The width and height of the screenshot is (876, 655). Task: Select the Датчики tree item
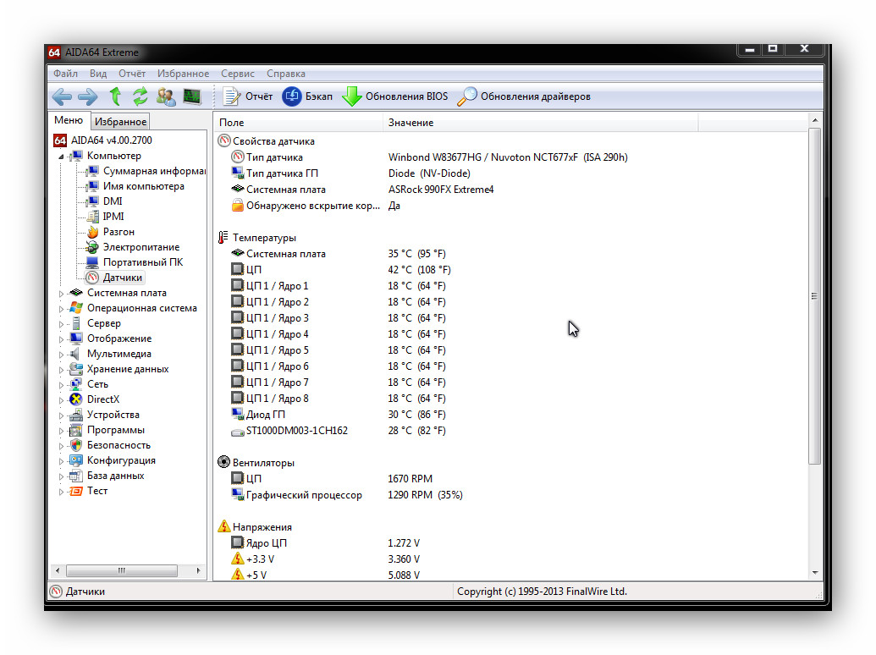(114, 278)
